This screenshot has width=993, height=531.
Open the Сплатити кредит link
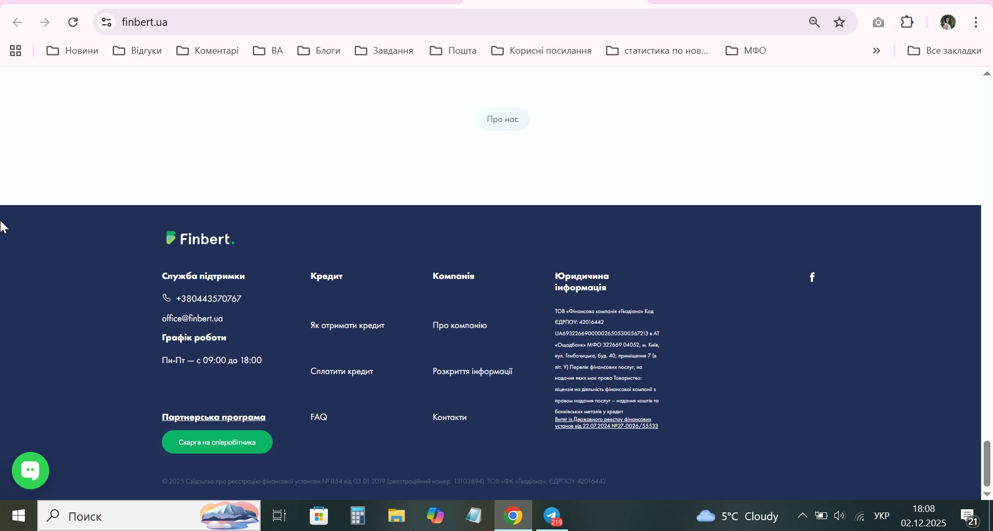(342, 371)
